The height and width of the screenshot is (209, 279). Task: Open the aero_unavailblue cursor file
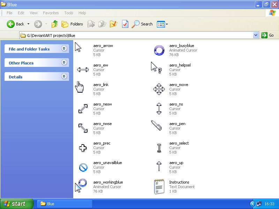click(83, 168)
